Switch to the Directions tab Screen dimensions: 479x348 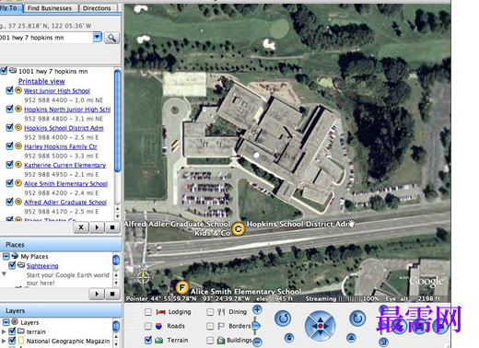[97, 8]
